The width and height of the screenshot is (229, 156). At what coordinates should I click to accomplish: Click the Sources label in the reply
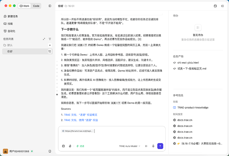tap(66, 109)
